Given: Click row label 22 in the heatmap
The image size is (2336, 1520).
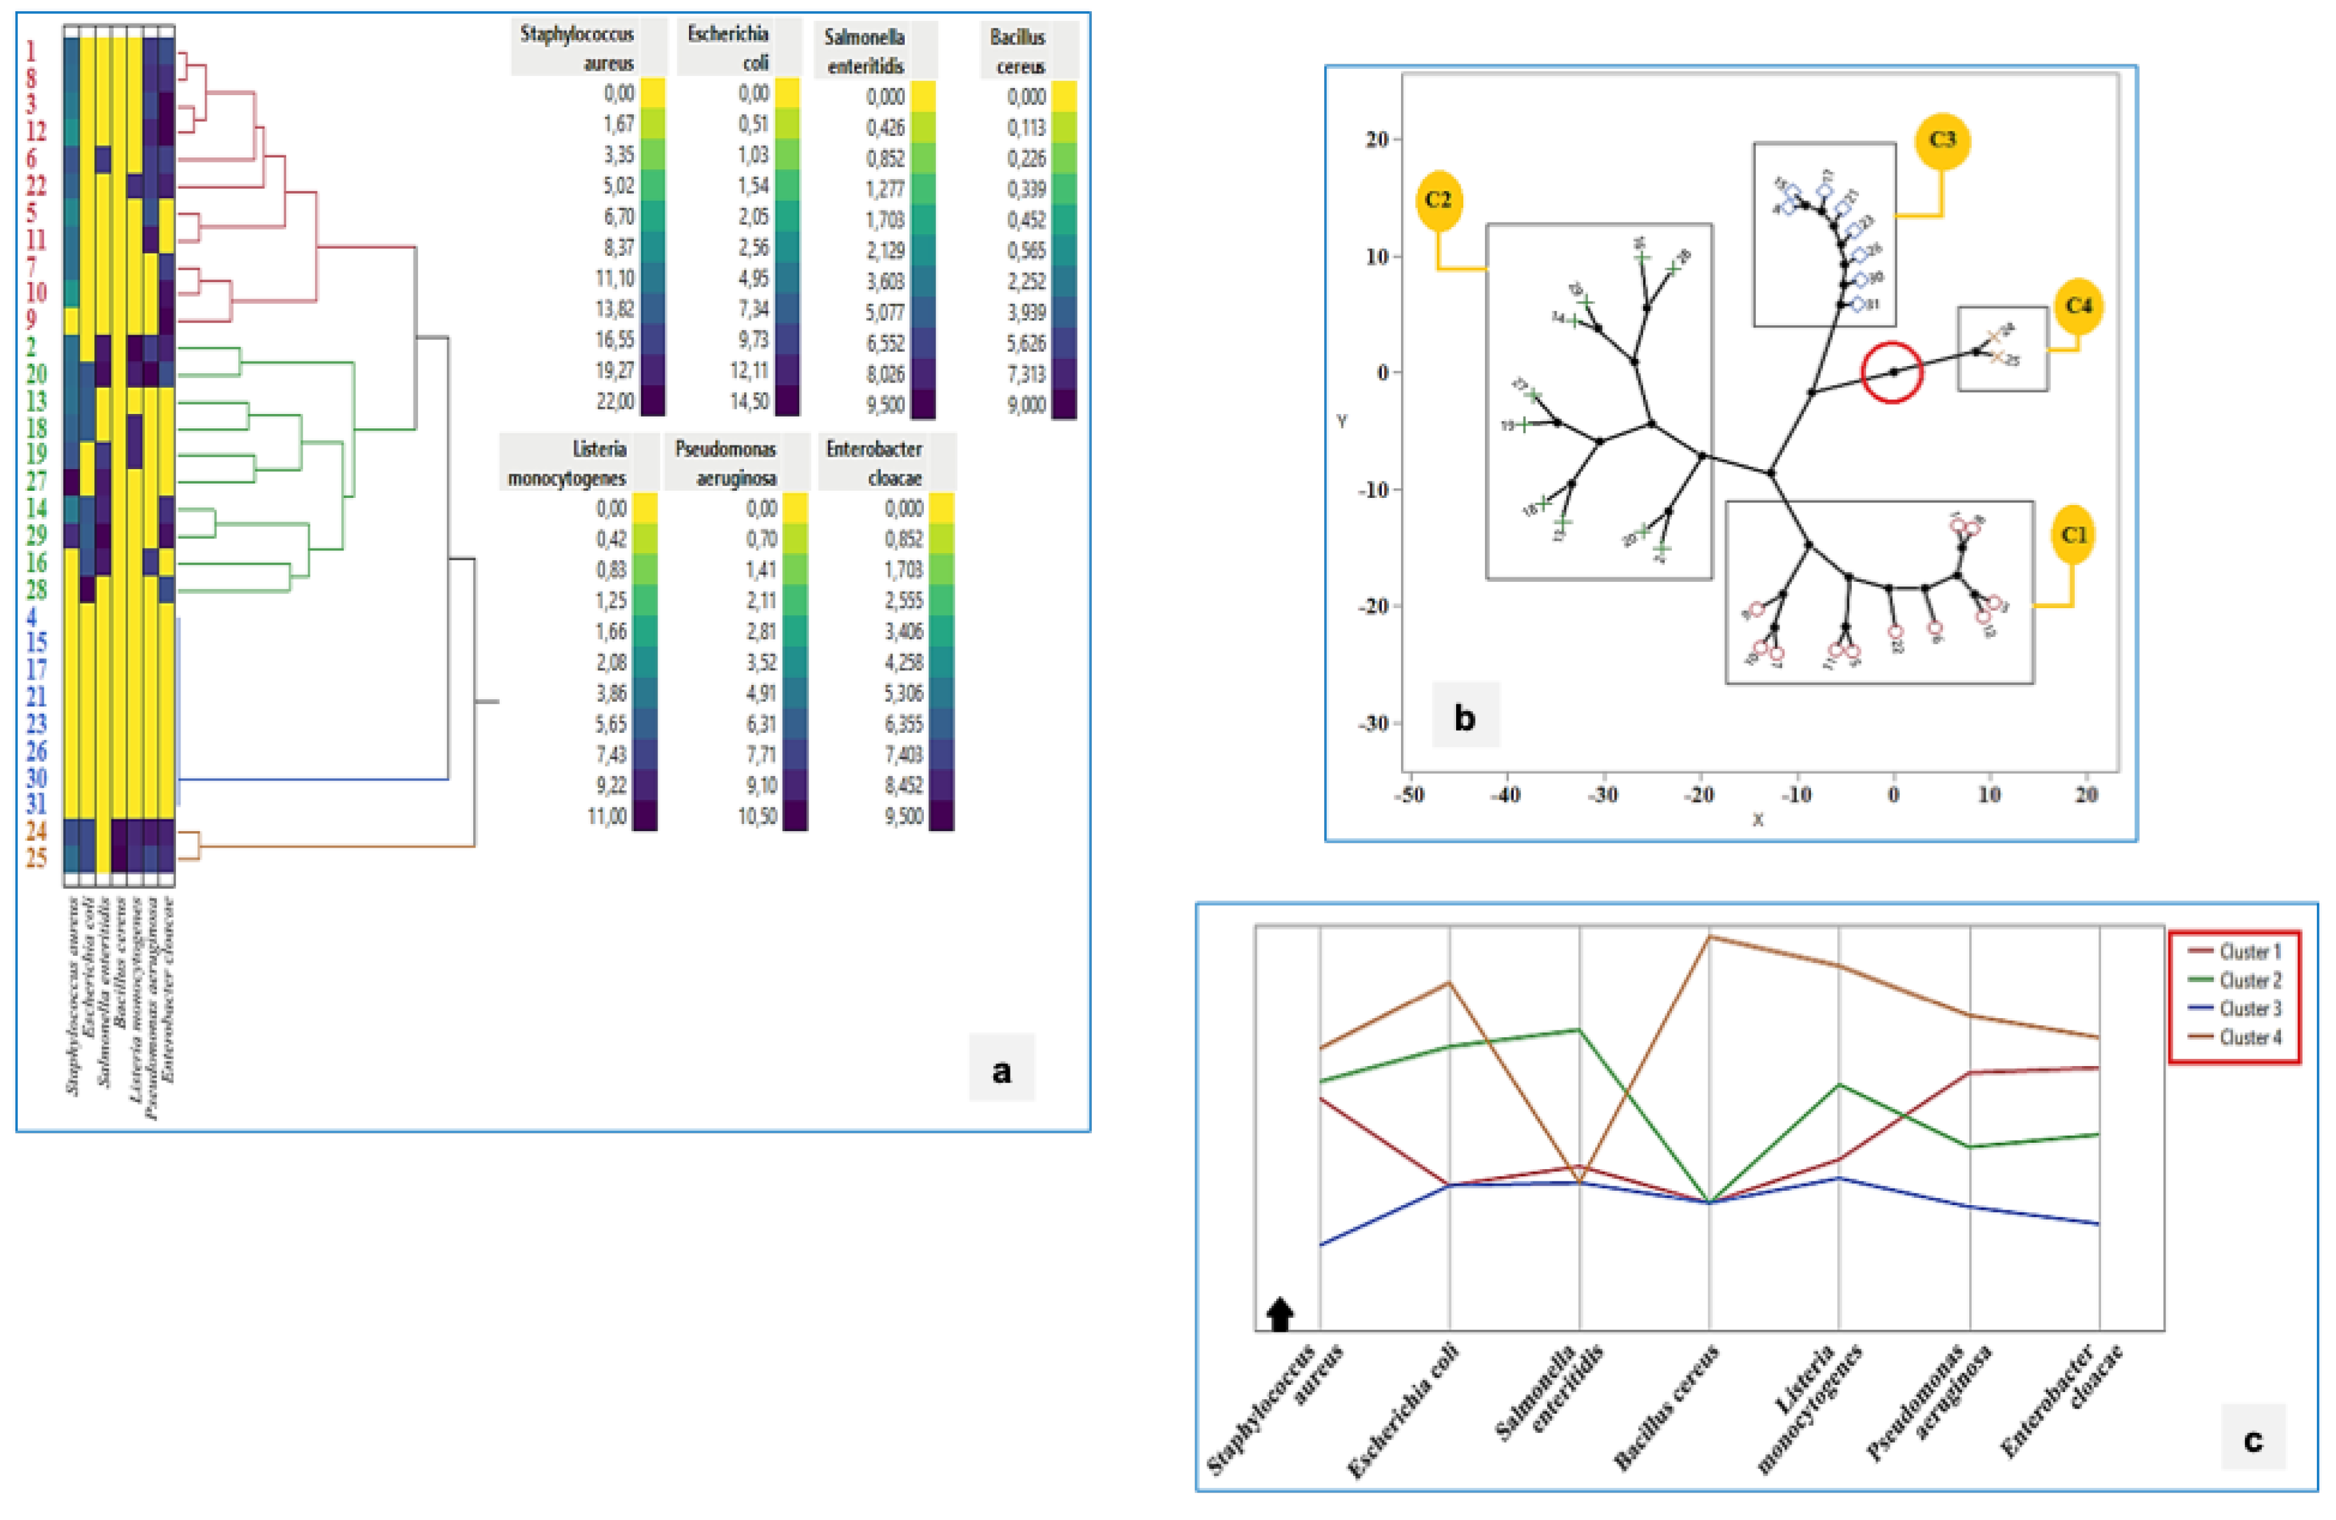Looking at the screenshot, I should (x=36, y=186).
